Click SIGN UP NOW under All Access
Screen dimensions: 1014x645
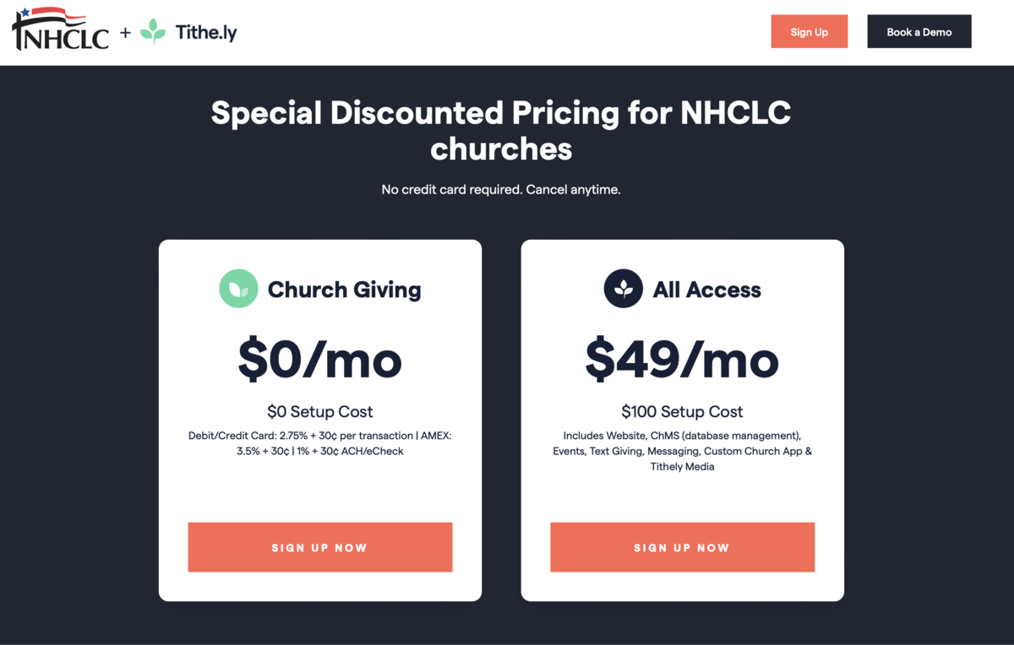point(682,547)
